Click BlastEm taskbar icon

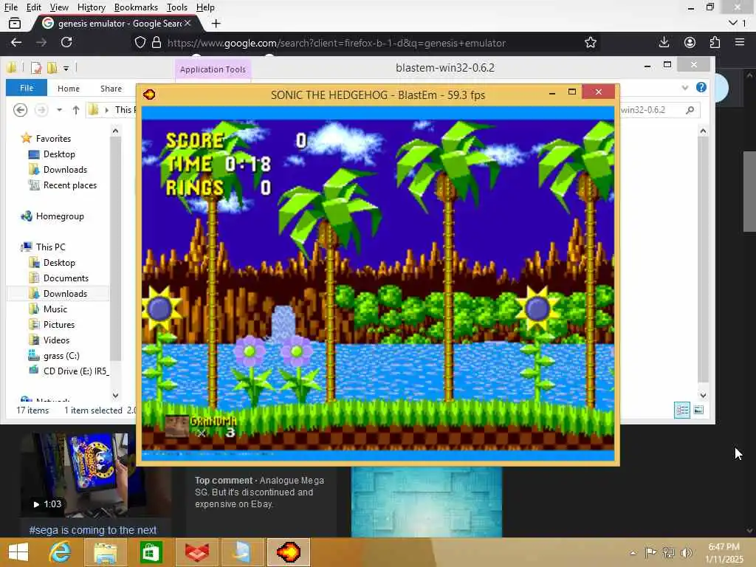point(289,552)
